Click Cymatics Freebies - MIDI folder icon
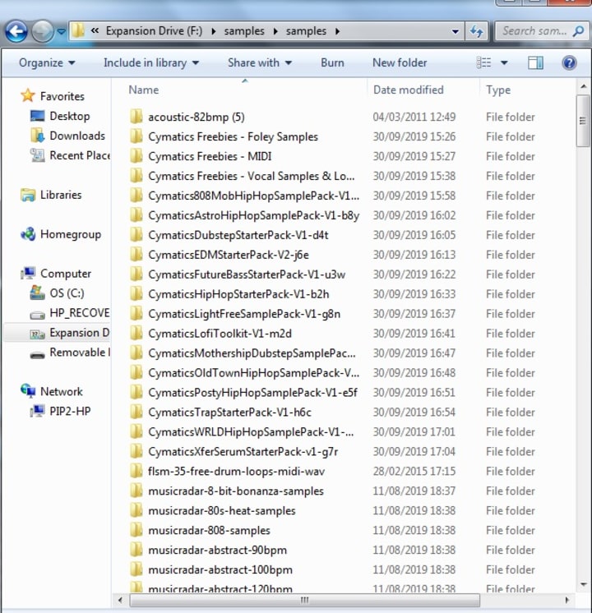This screenshot has width=592, height=613. (136, 156)
